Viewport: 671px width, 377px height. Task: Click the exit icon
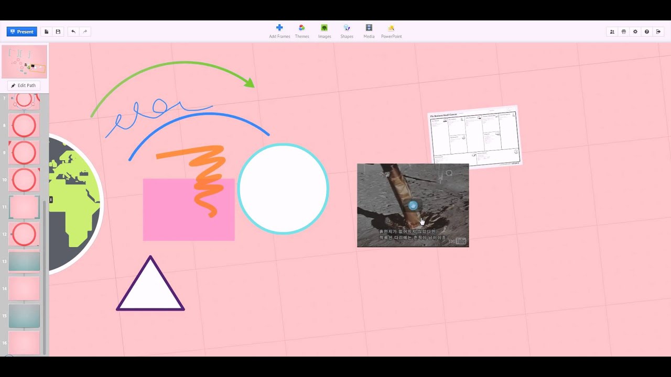coord(658,31)
